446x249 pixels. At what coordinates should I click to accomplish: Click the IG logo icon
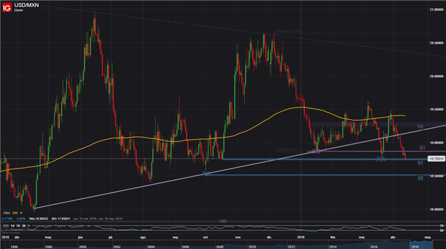point(7,7)
